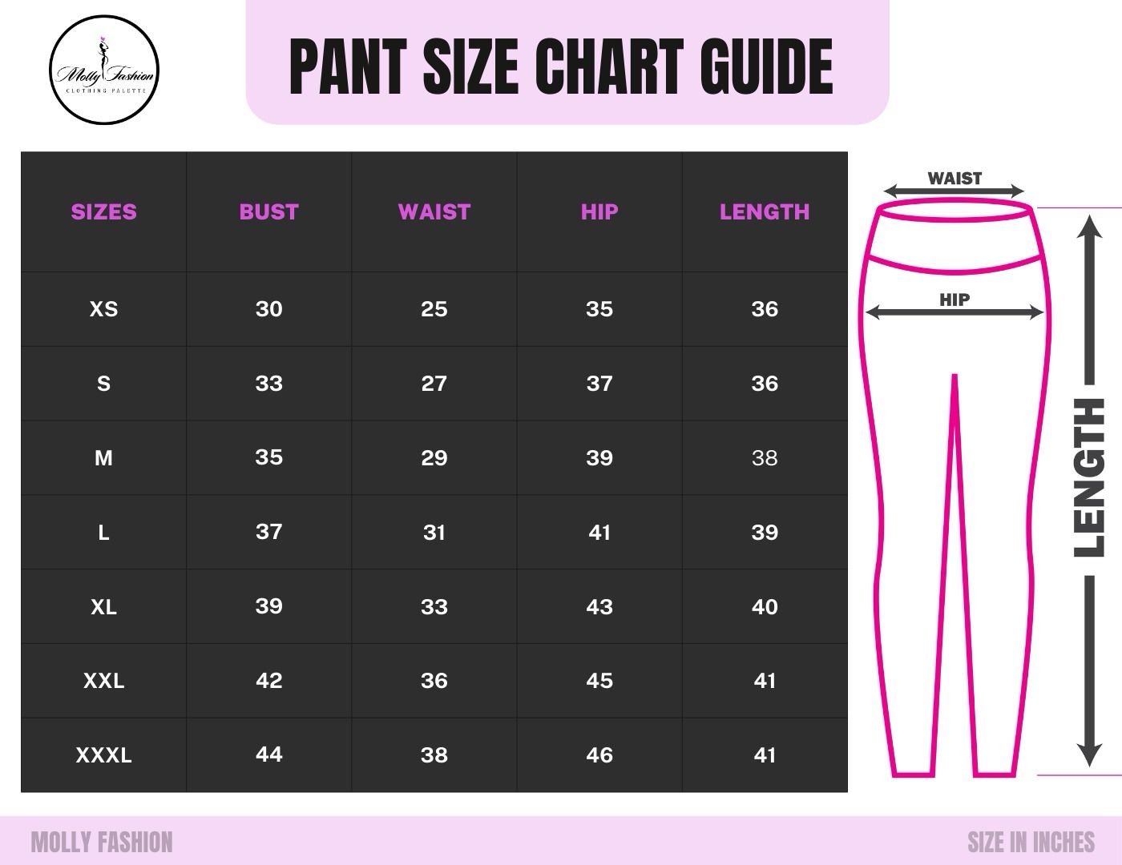The width and height of the screenshot is (1122, 865).
Task: Click the XXXL size row label
Action: click(x=104, y=755)
